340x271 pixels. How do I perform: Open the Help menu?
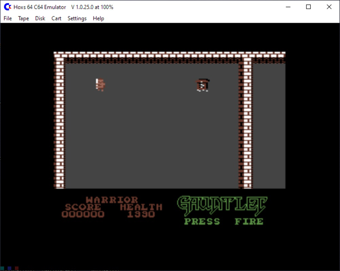(x=98, y=18)
